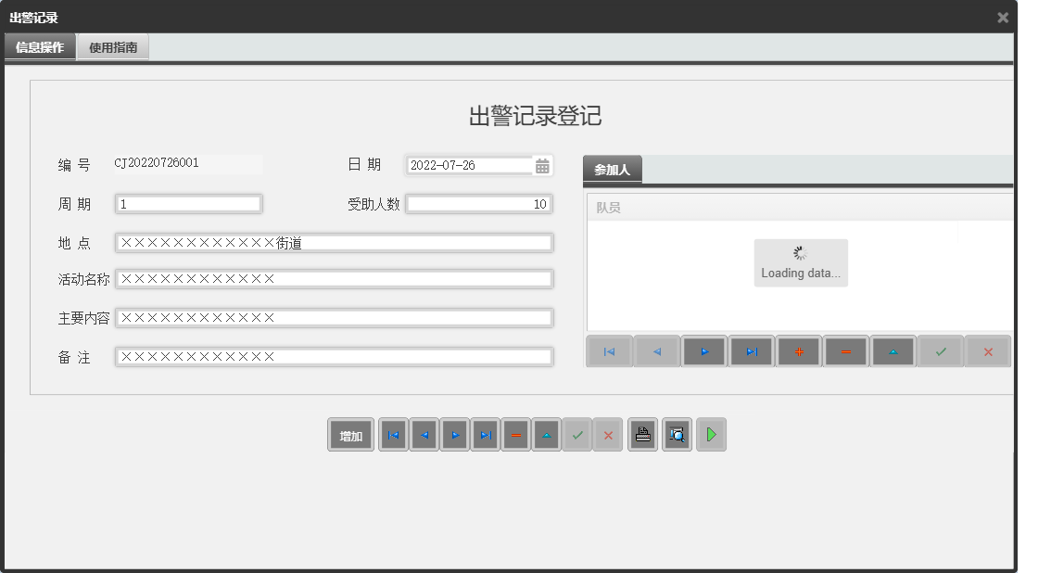Screen dimensions: 1051x573
Task: Confirm team member edit with checkmark
Action: (941, 351)
